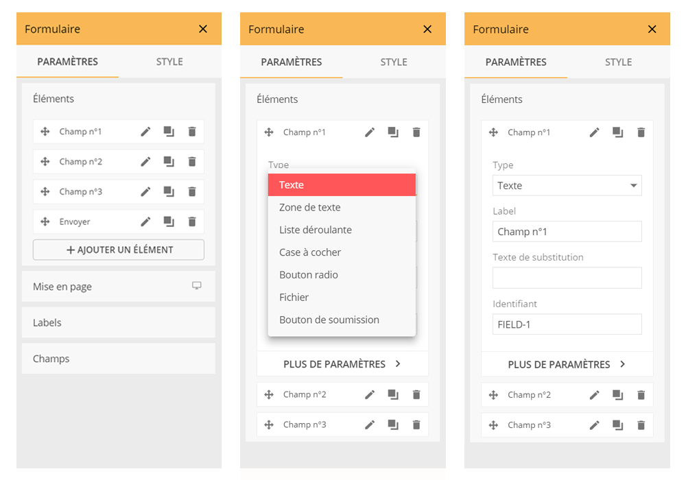Expand the Mise en page section

pyautogui.click(x=62, y=287)
